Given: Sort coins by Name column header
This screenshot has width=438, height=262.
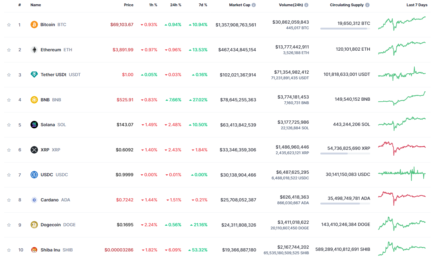Looking at the screenshot, I should point(36,5).
